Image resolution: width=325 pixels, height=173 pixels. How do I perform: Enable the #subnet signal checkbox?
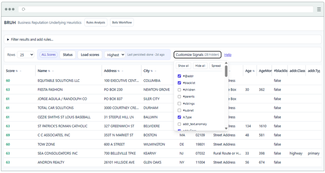(x=179, y=110)
